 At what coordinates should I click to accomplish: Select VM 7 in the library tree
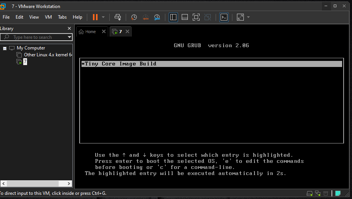[25, 62]
